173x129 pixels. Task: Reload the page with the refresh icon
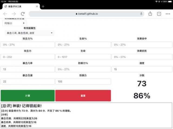point(23,14)
